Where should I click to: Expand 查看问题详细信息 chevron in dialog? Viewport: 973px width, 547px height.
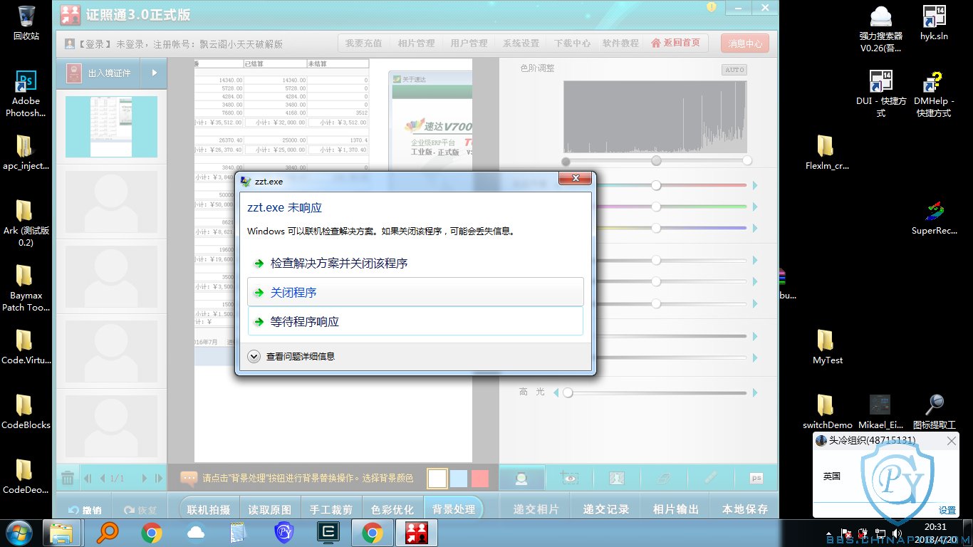pos(254,356)
